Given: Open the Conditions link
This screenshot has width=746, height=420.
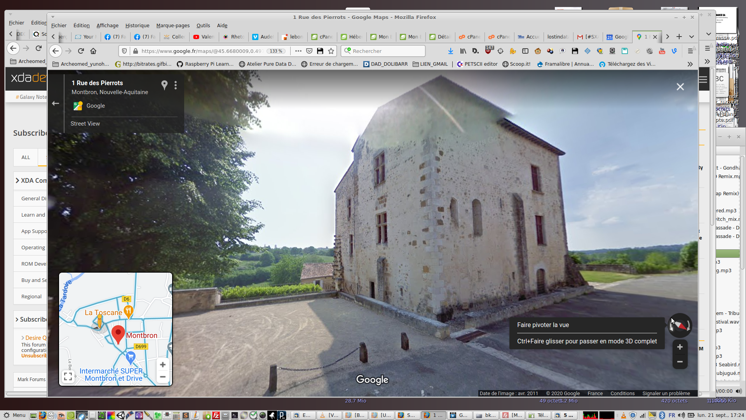Looking at the screenshot, I should tap(622, 393).
